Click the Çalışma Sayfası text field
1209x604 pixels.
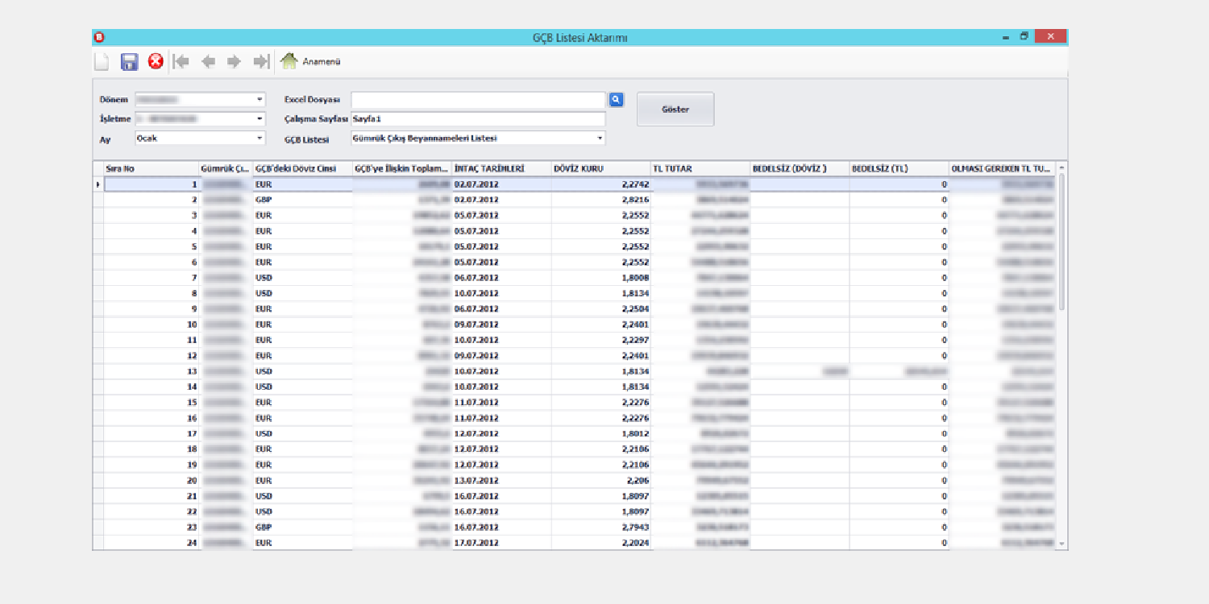(478, 119)
